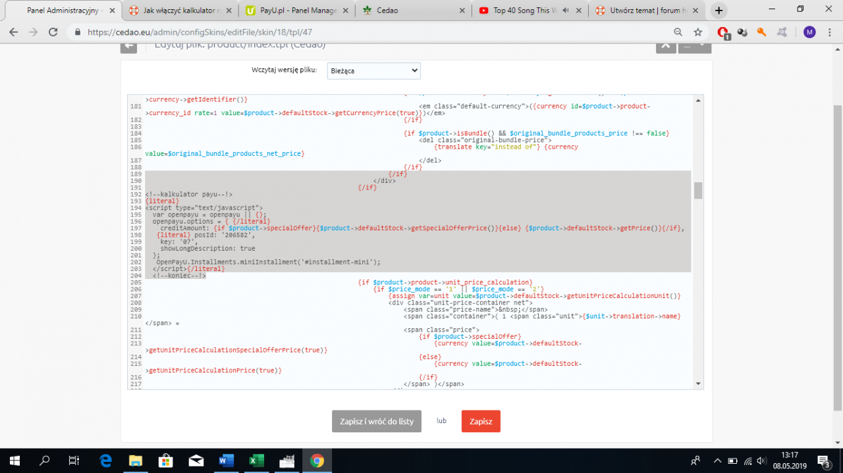This screenshot has height=473, width=843.
Task: Open Excel from the taskbar
Action: click(256, 461)
